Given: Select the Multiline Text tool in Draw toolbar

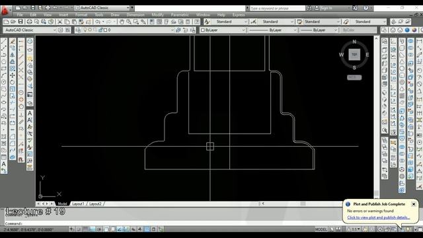Looking at the screenshot, I should pos(4,164).
